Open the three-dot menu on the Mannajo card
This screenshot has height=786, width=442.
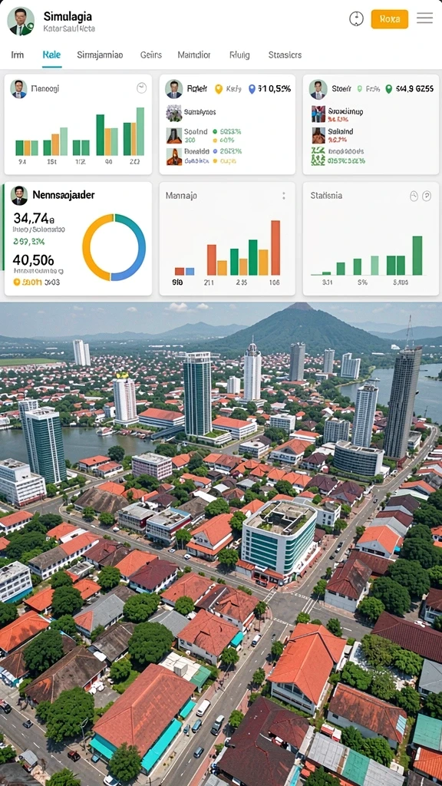pos(284,196)
